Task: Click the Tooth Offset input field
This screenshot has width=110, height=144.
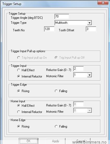Action: coord(91,29)
